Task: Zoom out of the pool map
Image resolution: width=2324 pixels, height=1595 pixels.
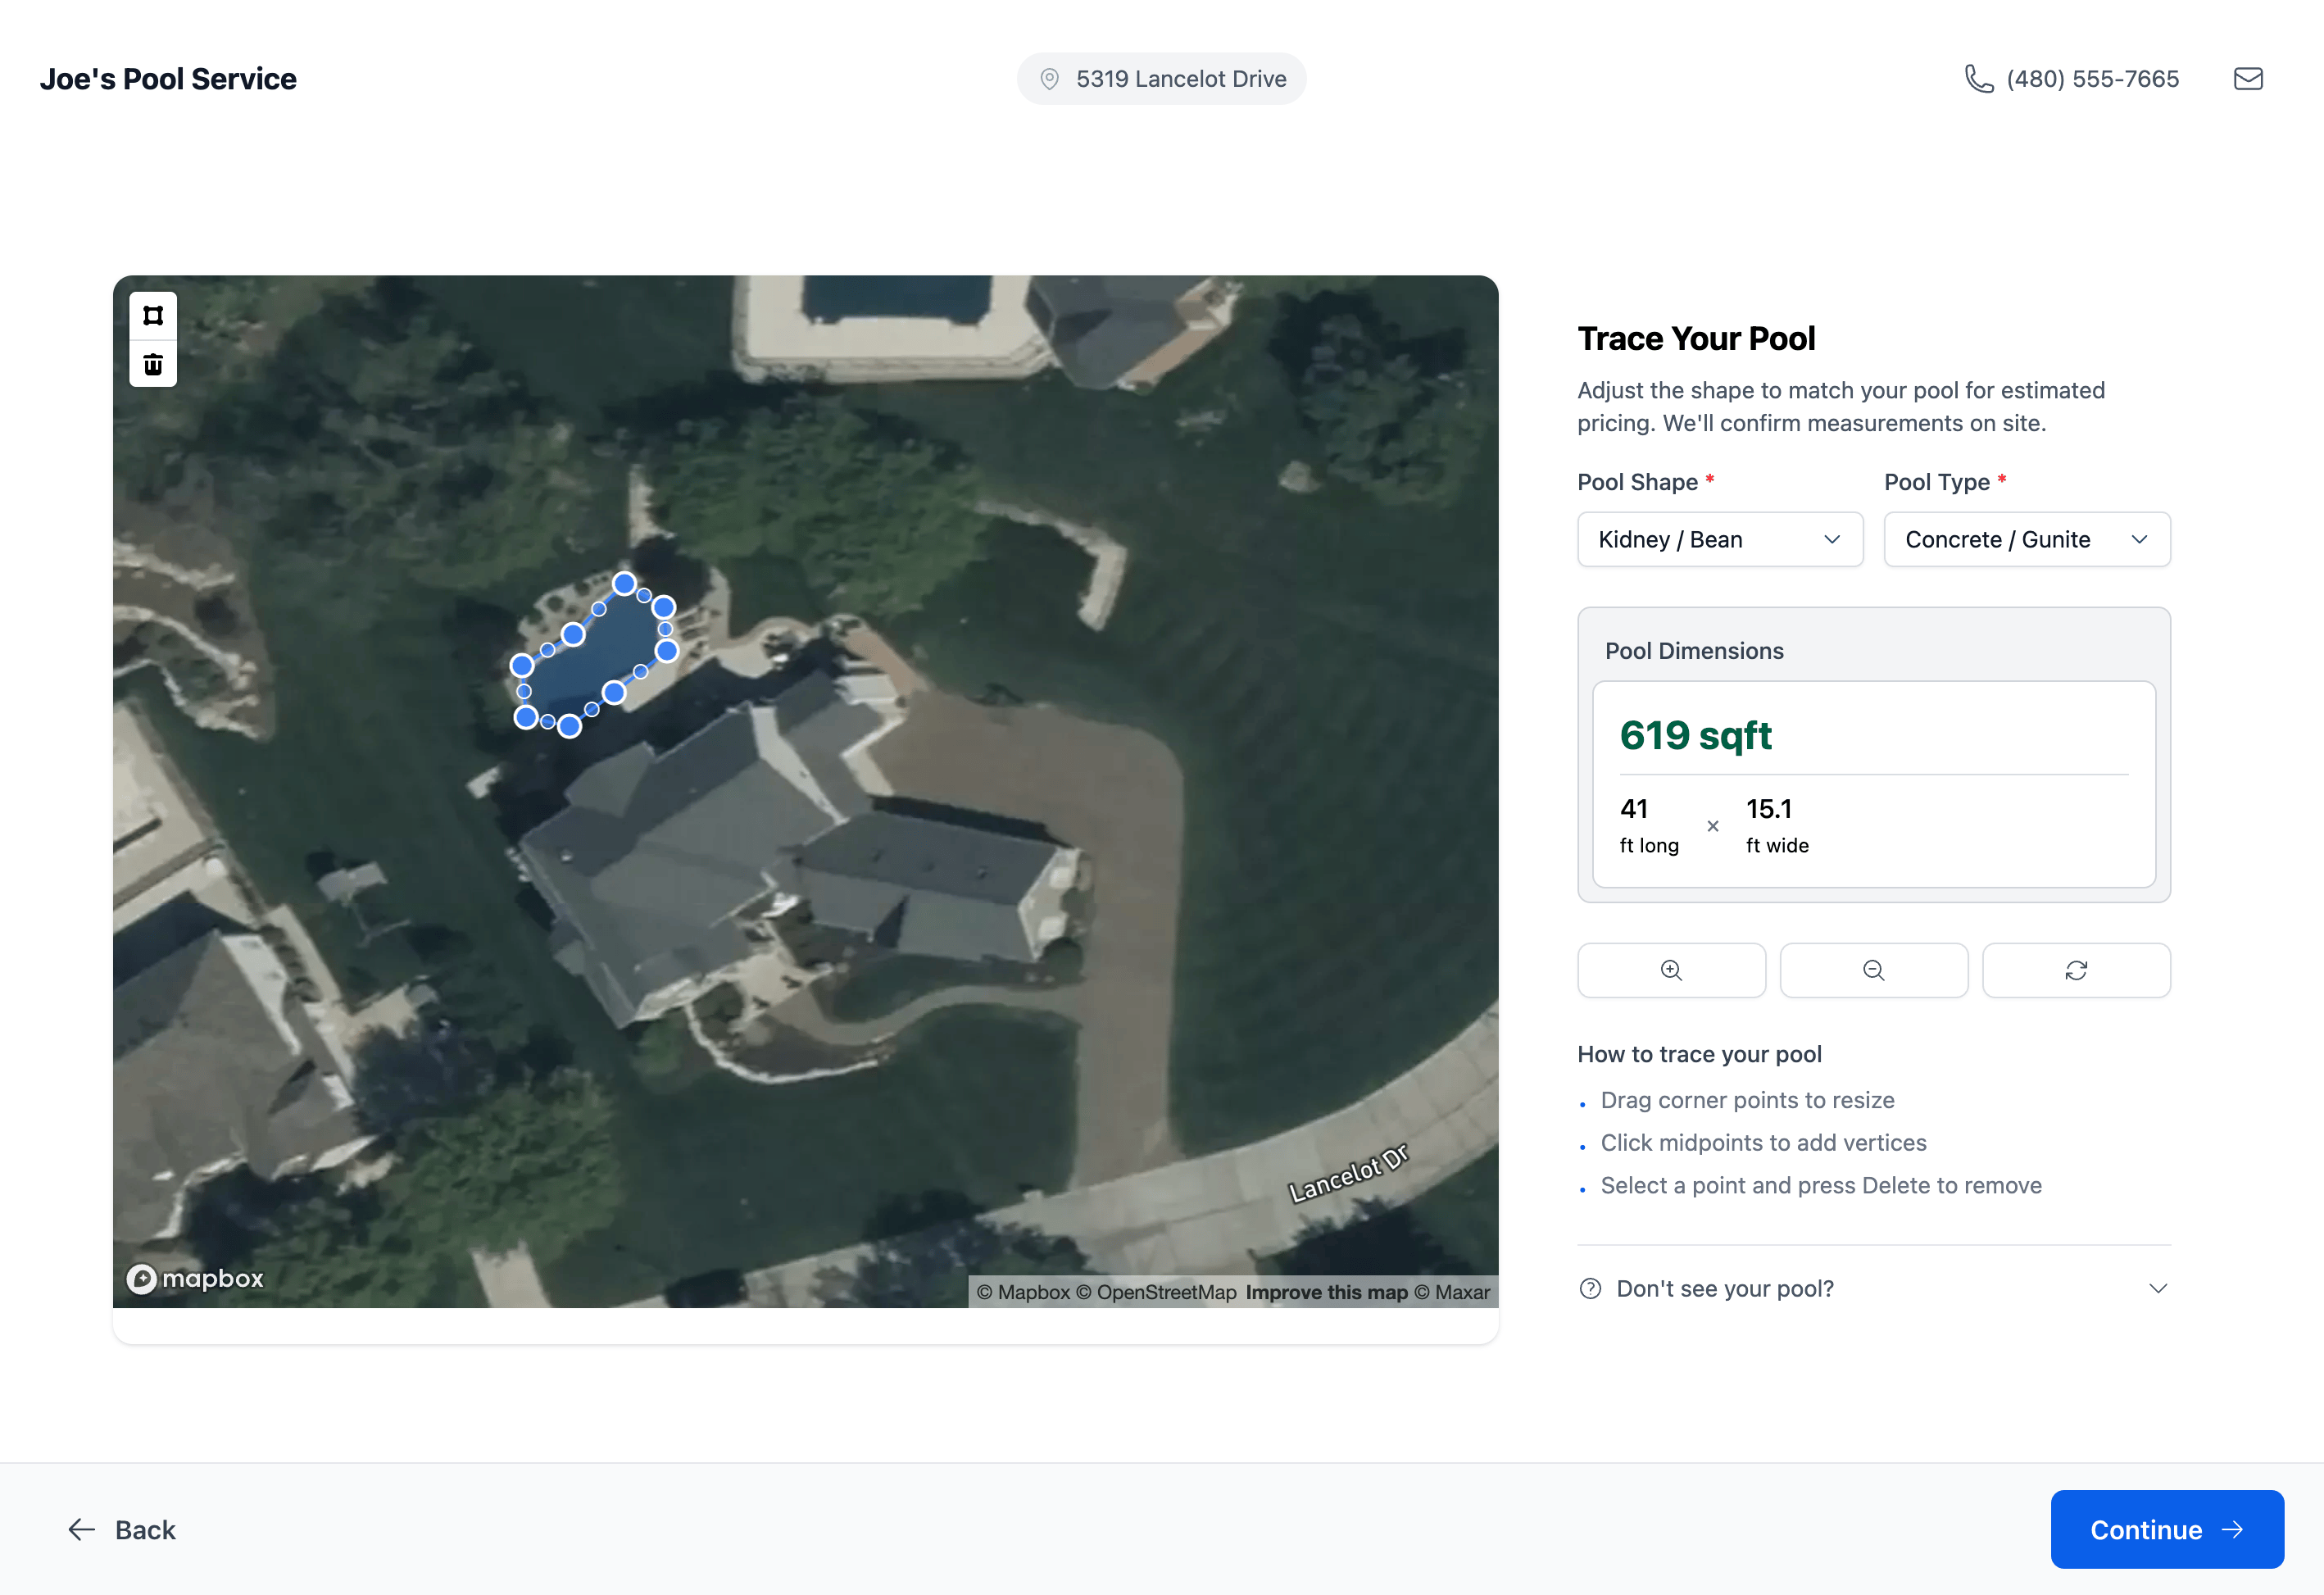Action: point(1873,969)
